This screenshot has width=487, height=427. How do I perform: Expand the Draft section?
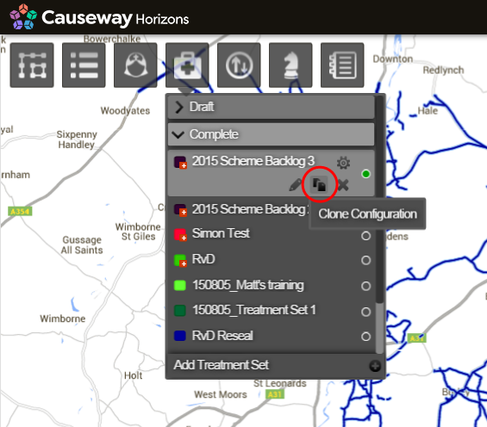point(271,107)
